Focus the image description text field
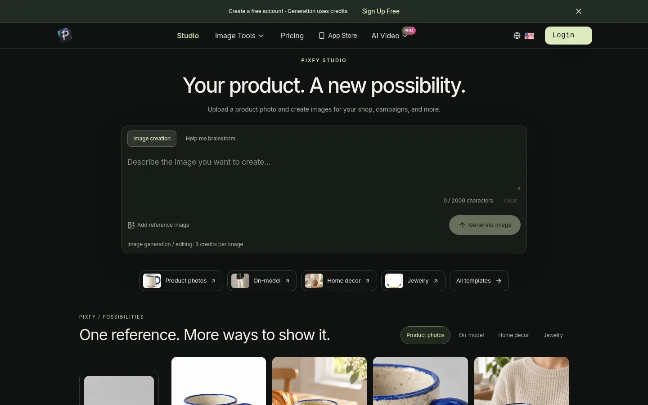Image resolution: width=648 pixels, height=405 pixels. click(324, 173)
